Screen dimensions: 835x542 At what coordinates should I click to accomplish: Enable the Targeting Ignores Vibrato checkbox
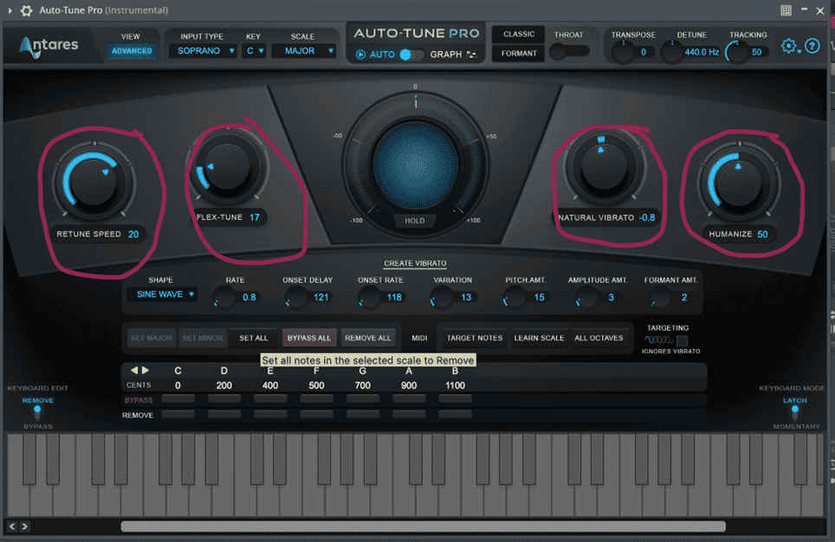pyautogui.click(x=683, y=340)
